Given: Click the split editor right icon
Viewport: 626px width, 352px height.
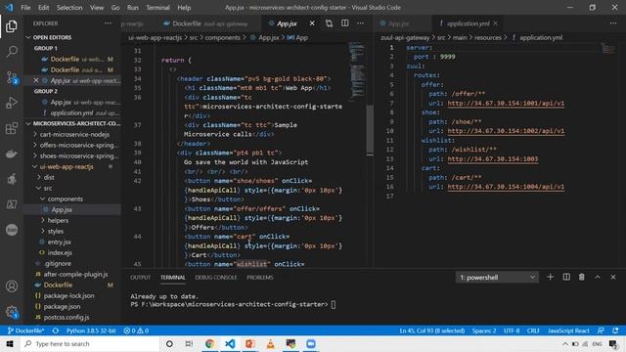Looking at the screenshot, I should coord(344,23).
